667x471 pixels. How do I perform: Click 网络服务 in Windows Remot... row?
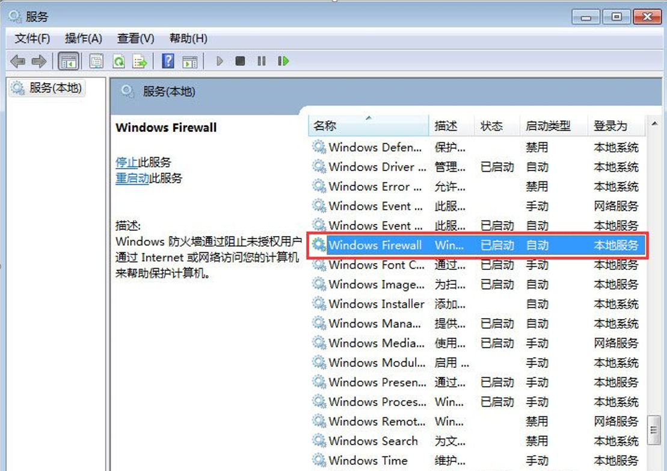[616, 422]
